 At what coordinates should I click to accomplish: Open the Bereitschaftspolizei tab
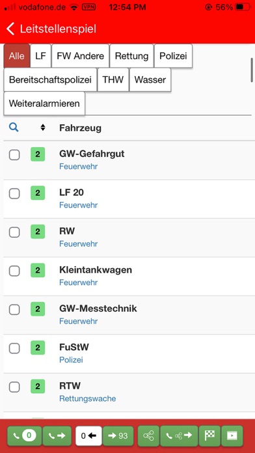coord(50,80)
